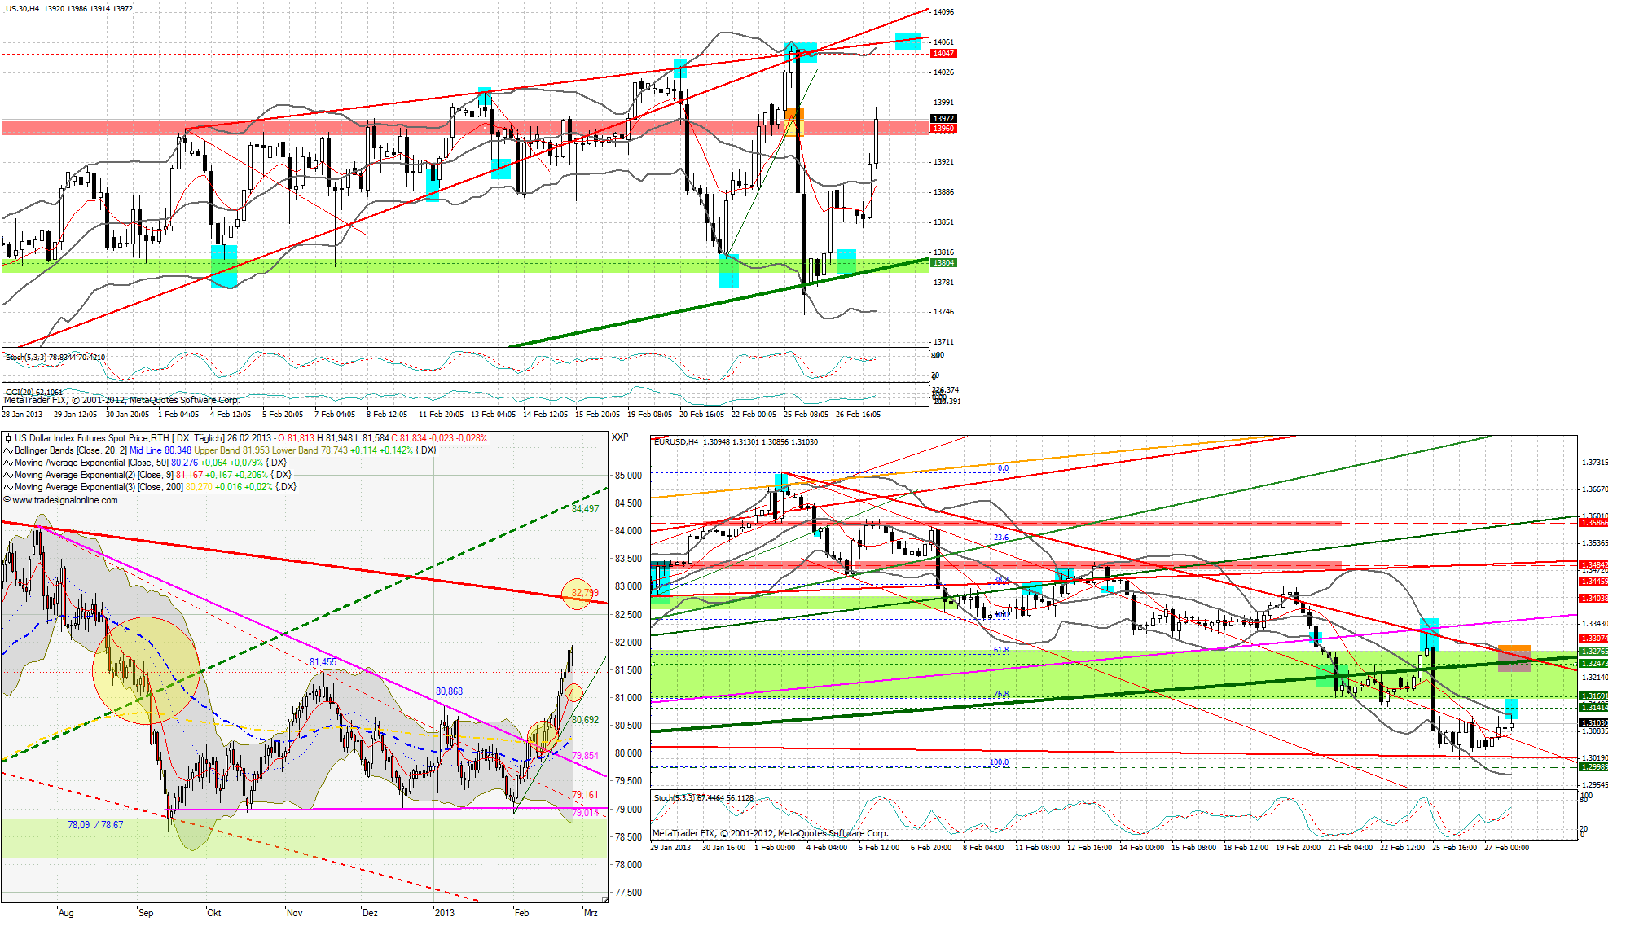Click the EURUSD,H4 chart title label
The height and width of the screenshot is (935, 1626).
[x=676, y=441]
